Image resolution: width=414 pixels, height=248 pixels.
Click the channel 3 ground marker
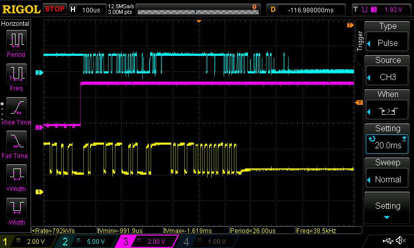pos(39,128)
